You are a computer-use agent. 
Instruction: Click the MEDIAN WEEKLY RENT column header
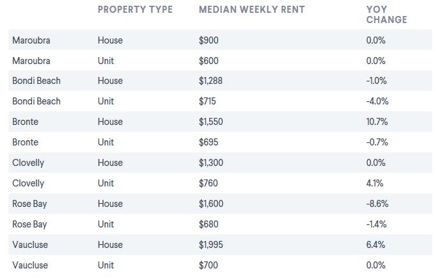click(252, 10)
